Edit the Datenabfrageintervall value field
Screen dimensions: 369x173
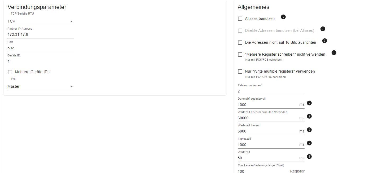pyautogui.click(x=268, y=105)
